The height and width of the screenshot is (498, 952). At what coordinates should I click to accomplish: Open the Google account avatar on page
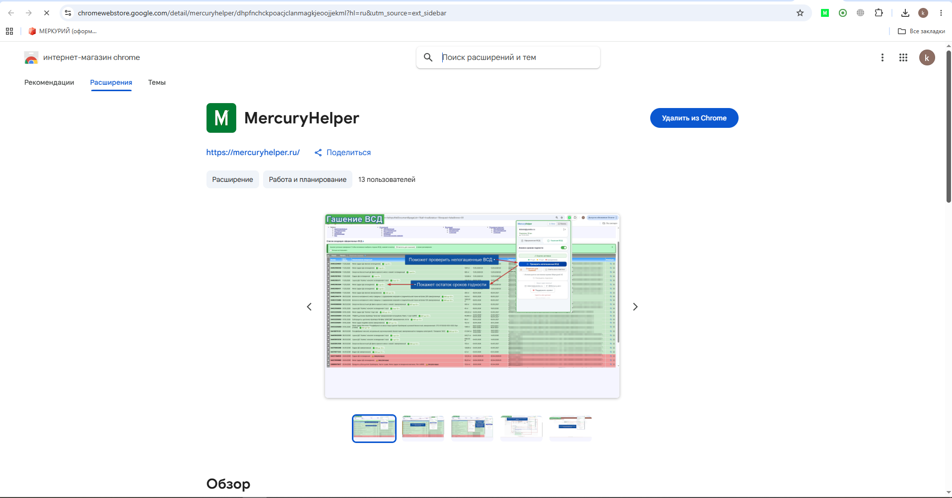click(x=927, y=57)
